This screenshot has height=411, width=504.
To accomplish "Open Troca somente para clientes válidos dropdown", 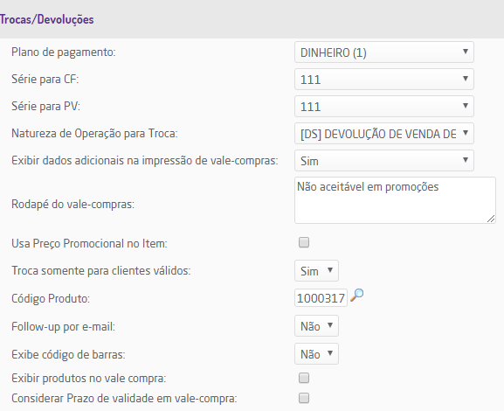I will coord(316,271).
